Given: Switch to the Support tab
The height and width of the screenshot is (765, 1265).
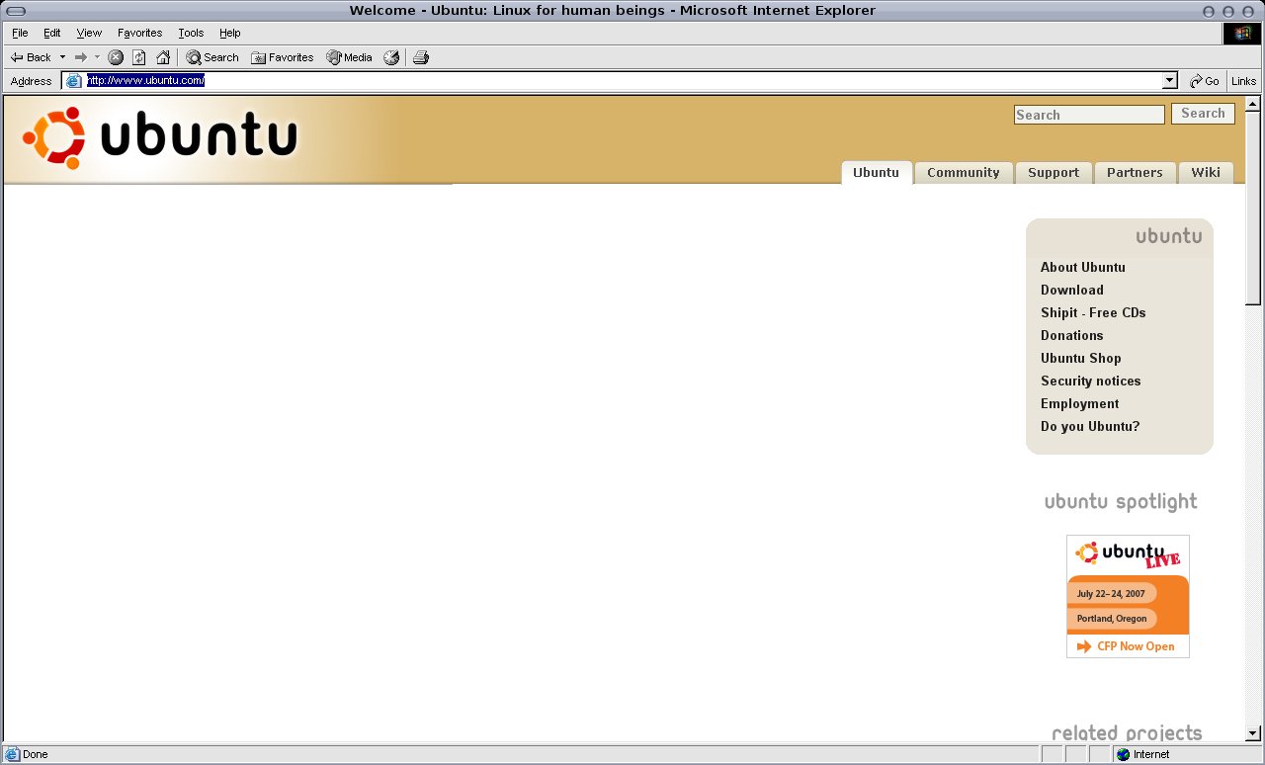Looking at the screenshot, I should click(x=1054, y=172).
